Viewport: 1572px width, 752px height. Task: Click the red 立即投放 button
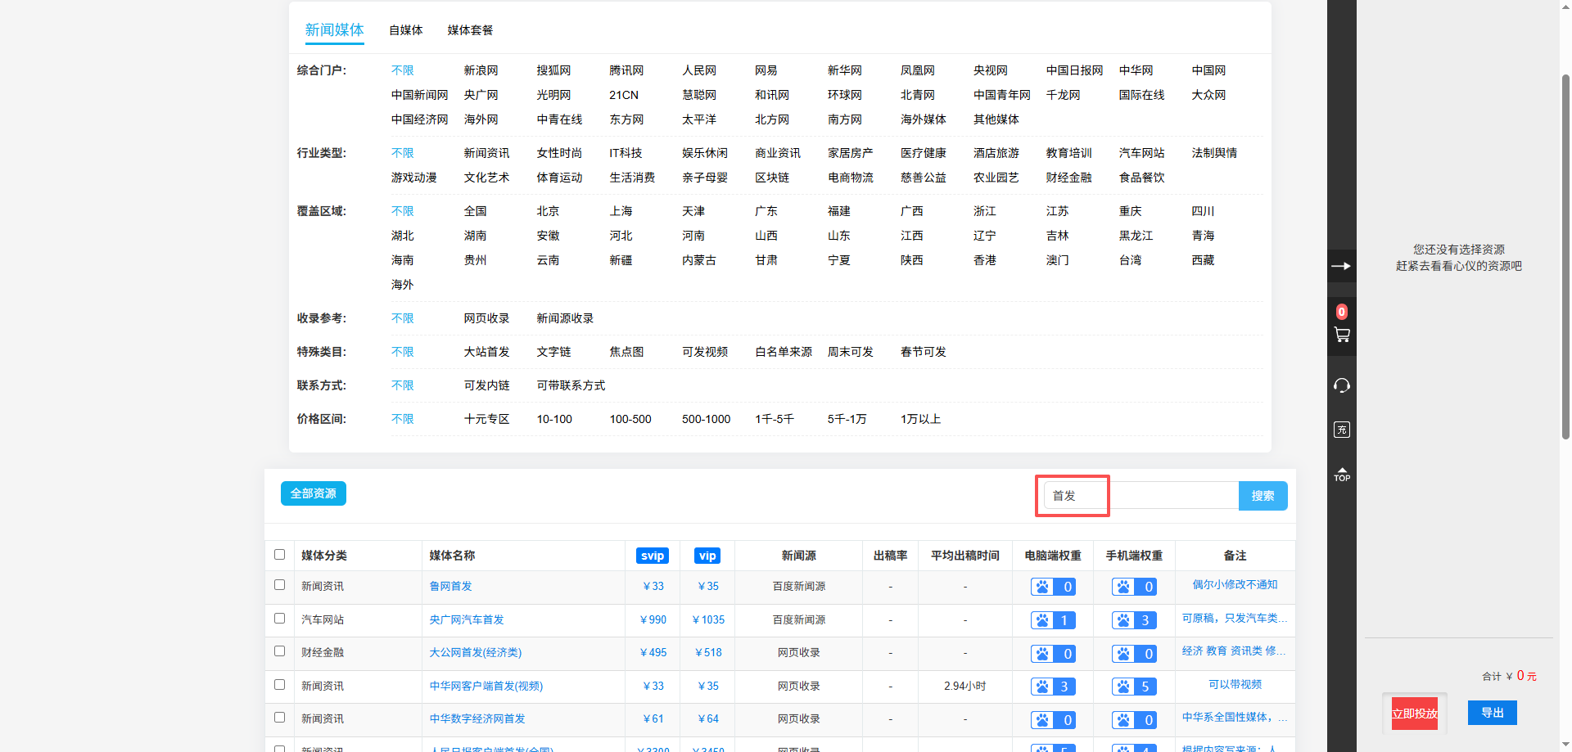pos(1414,714)
